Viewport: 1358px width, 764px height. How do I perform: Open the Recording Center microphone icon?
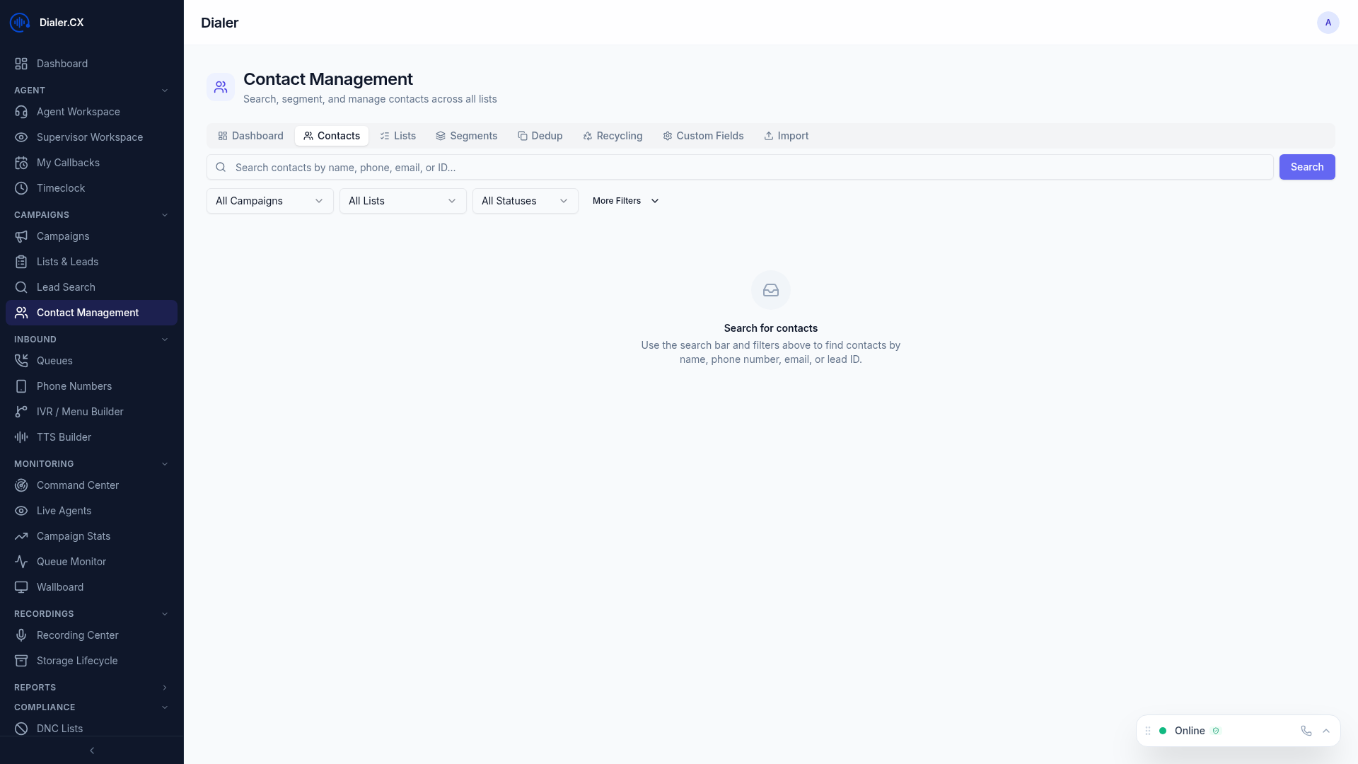pyautogui.click(x=21, y=635)
